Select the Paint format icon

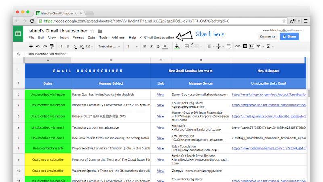click(52, 47)
